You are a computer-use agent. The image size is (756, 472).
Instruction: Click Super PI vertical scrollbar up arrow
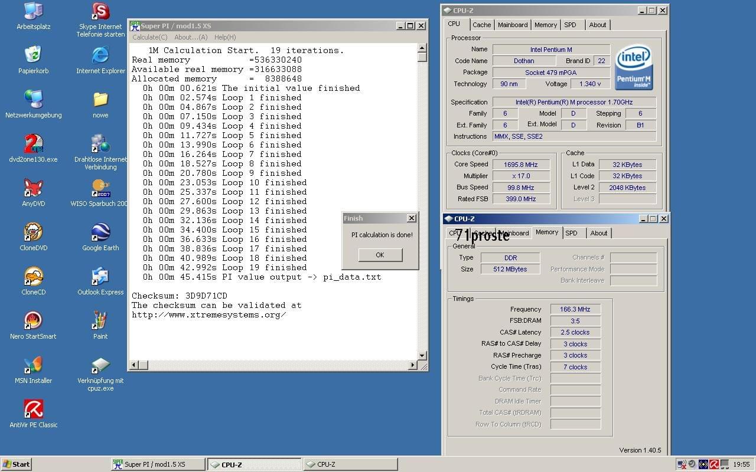tap(422, 48)
